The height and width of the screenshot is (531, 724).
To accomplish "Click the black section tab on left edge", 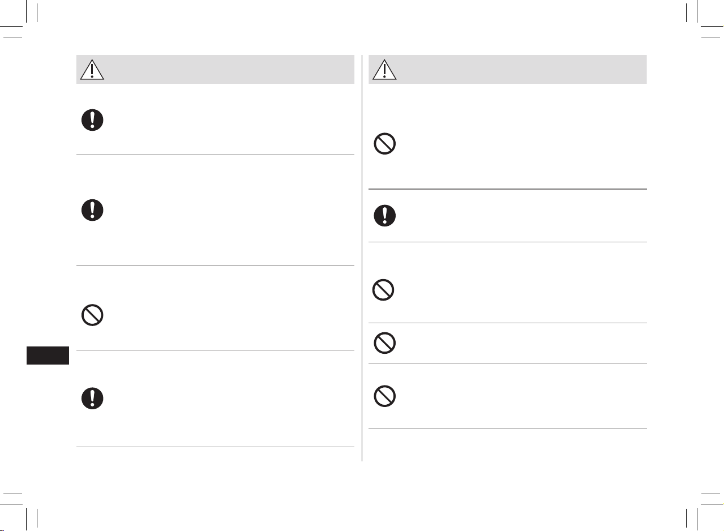I will (x=48, y=356).
